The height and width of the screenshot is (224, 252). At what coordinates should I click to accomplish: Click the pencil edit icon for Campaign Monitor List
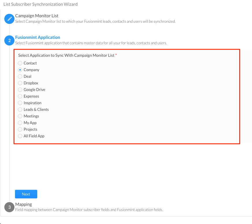9,19
